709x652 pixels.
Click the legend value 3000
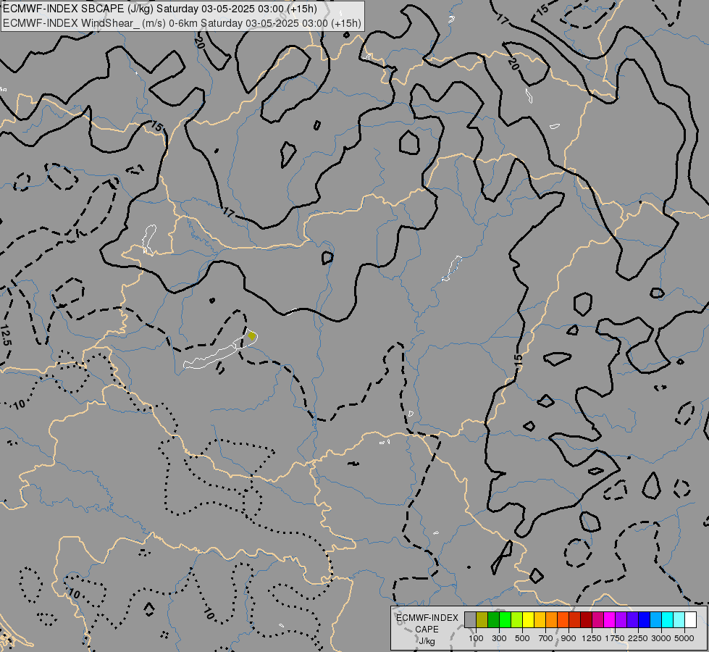tap(661, 638)
